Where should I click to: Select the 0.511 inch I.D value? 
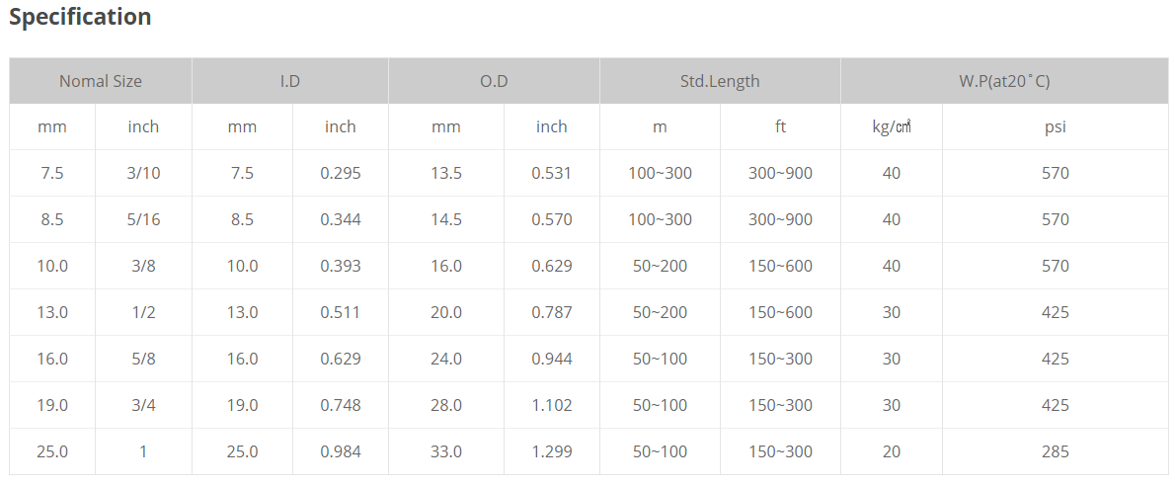[341, 312]
